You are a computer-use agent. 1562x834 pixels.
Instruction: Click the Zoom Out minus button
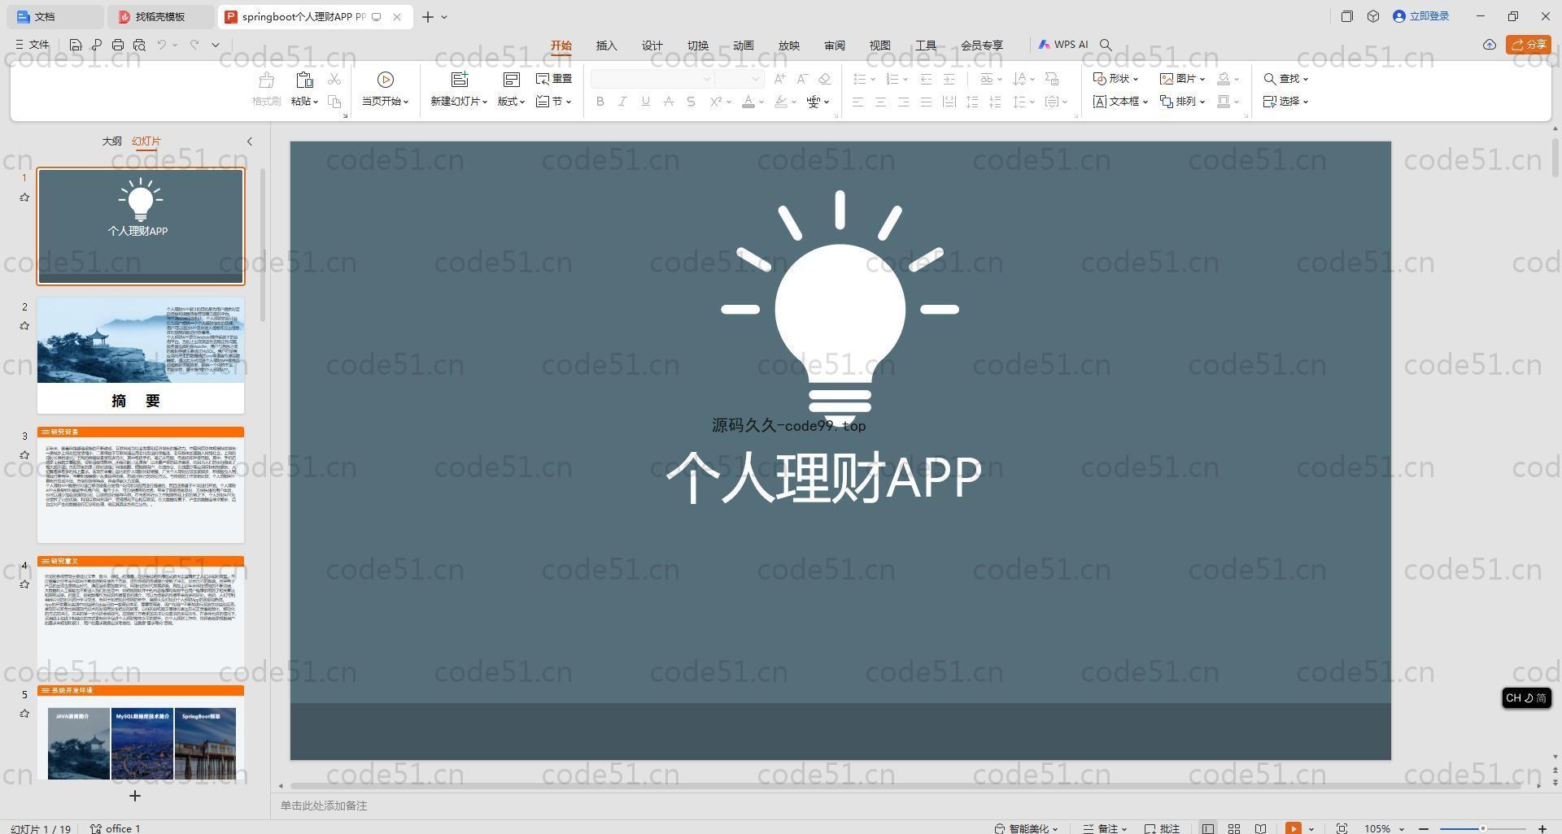(1424, 828)
